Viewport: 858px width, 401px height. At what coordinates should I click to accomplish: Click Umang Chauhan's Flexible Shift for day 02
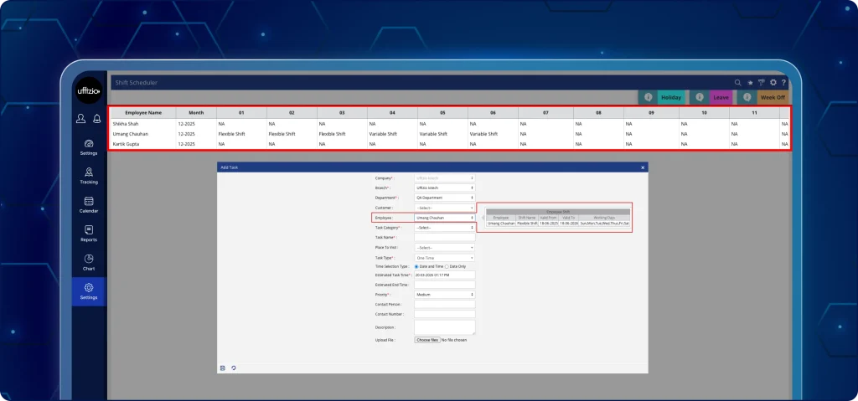pos(282,133)
